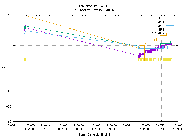Click the x-axis tick label 06:00
Screen dimensions: 183x137
coord(13,129)
